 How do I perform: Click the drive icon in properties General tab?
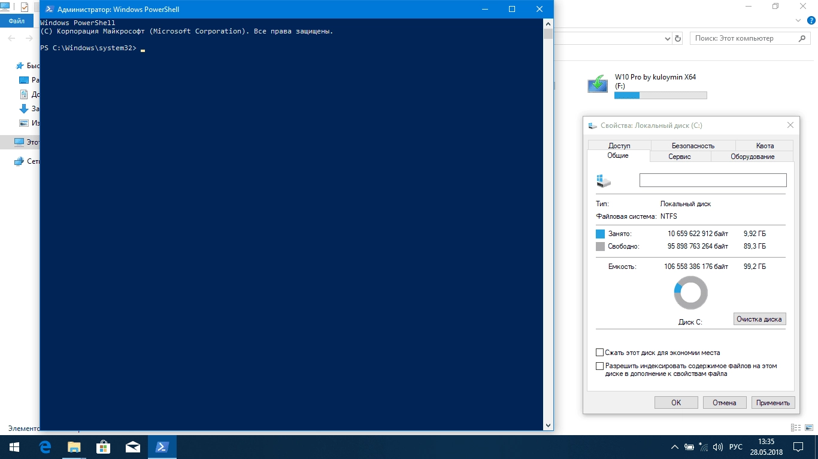[x=604, y=180]
